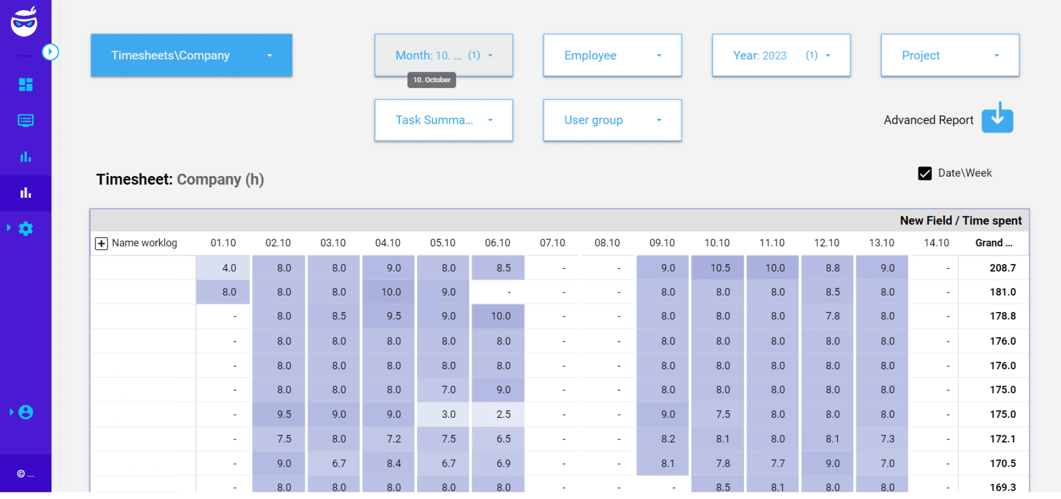Click the user profile icon in sidebar
This screenshot has width=1061, height=499.
(x=25, y=412)
